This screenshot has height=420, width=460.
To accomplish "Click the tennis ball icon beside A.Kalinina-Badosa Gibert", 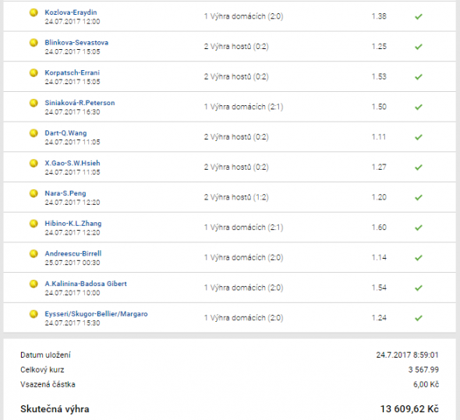I will point(34,284).
